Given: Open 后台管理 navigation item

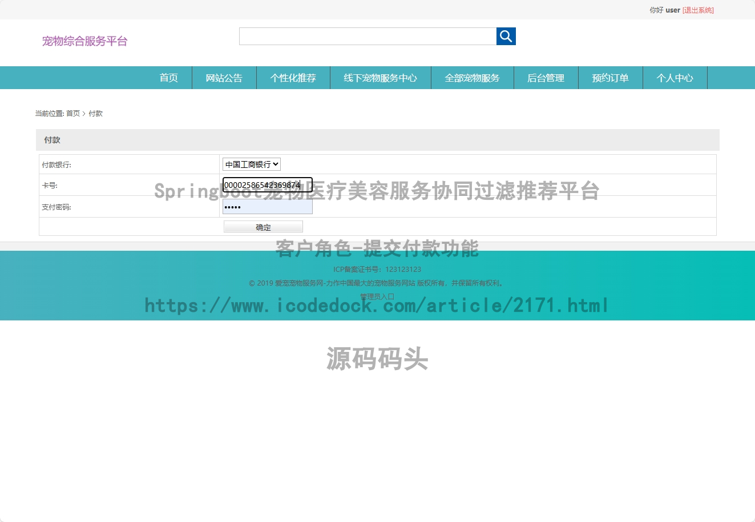Looking at the screenshot, I should pos(546,78).
